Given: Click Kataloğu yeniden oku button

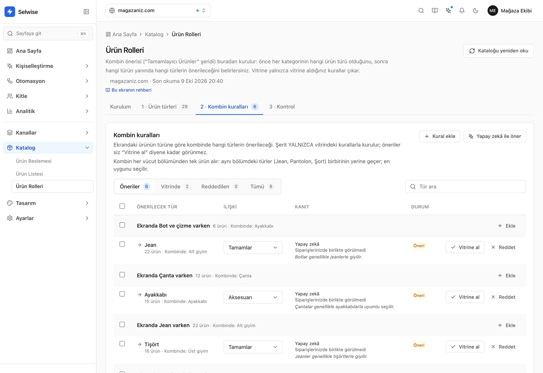Looking at the screenshot, I should [x=499, y=51].
